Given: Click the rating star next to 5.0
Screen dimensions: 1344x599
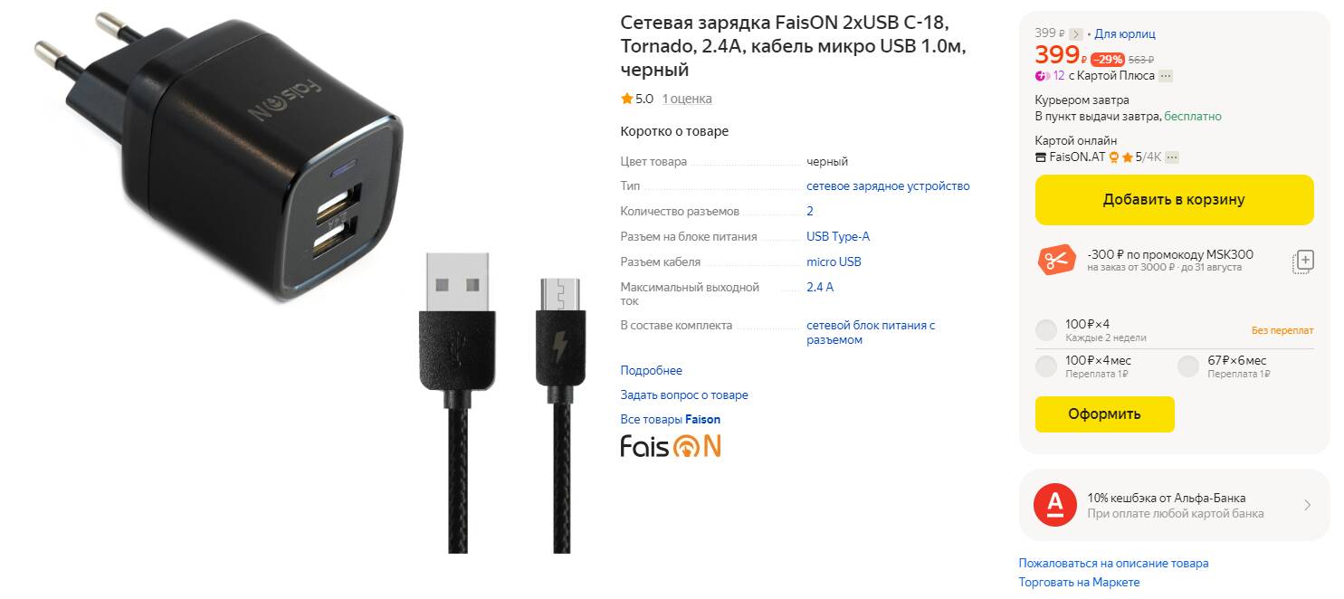Looking at the screenshot, I should click(626, 99).
